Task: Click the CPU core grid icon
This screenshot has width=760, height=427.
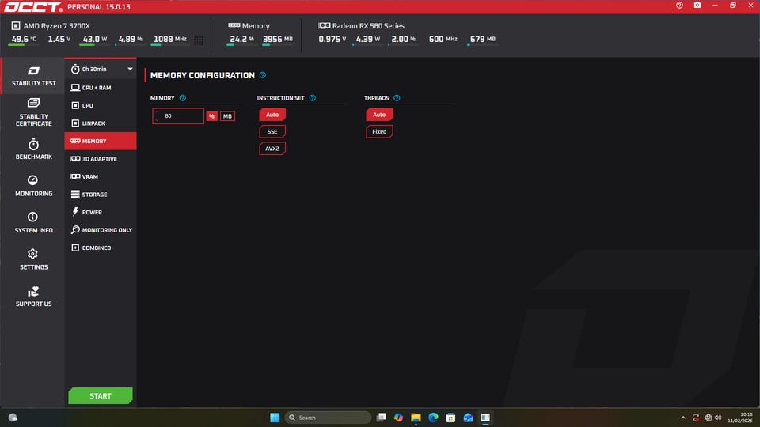Action: coord(199,40)
